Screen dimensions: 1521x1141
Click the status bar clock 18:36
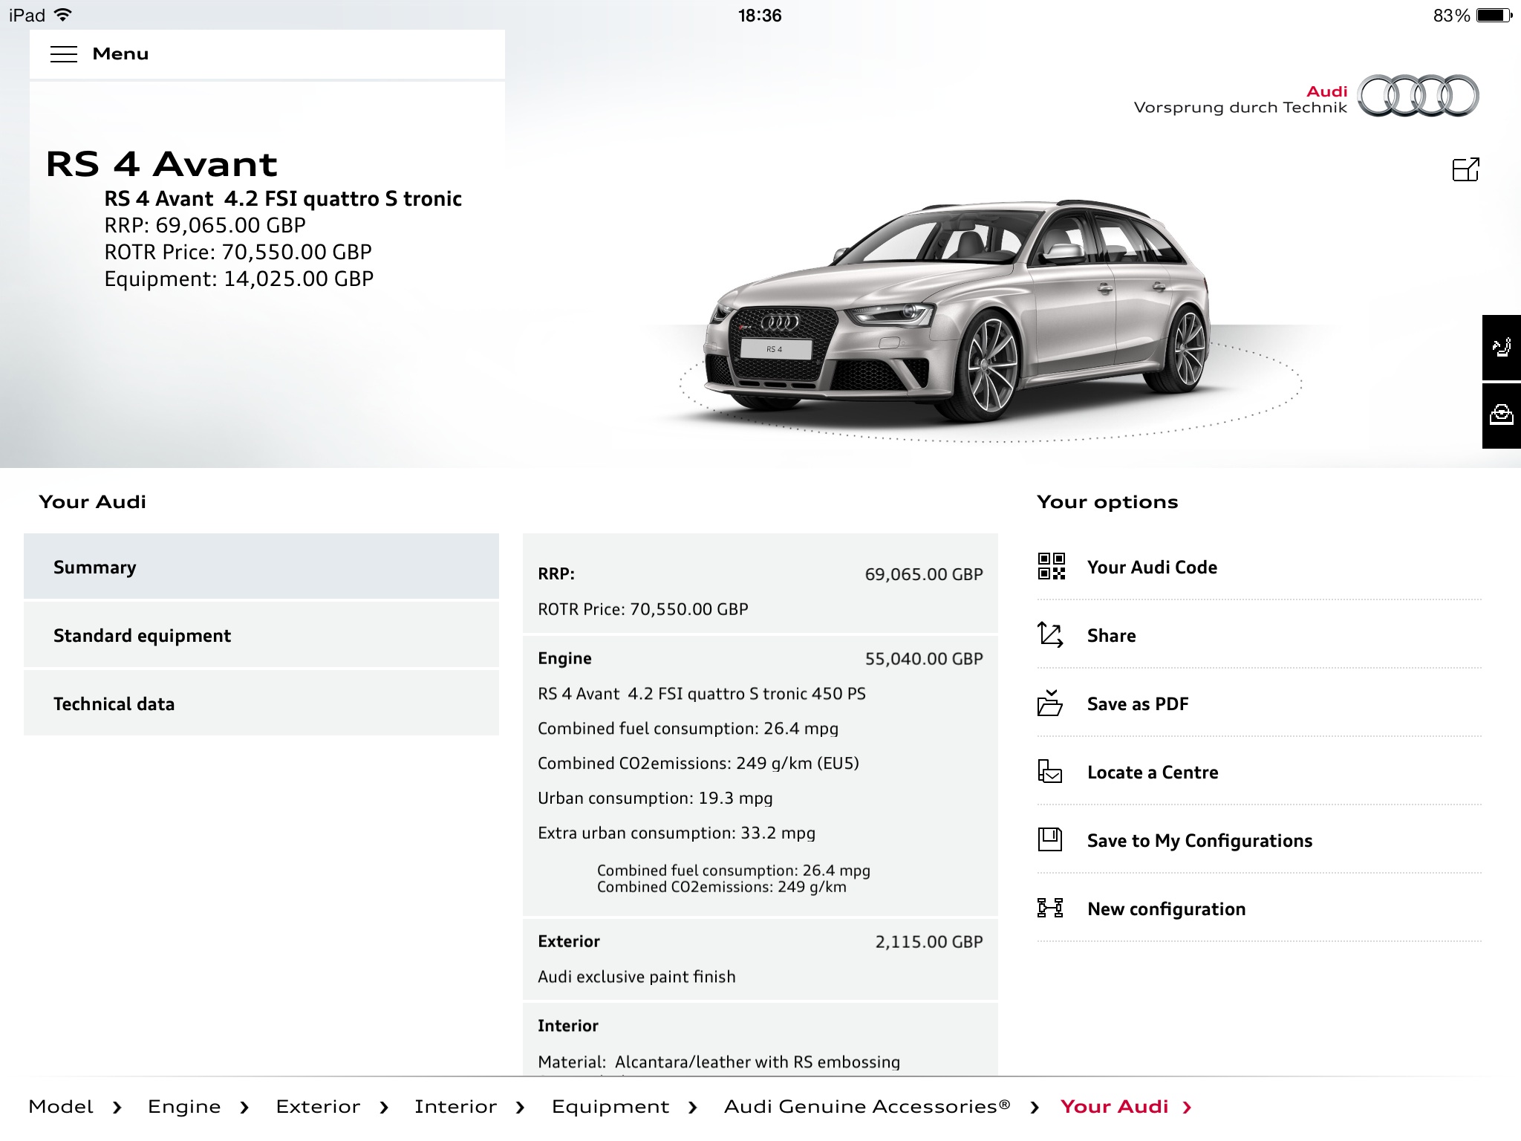[760, 16]
